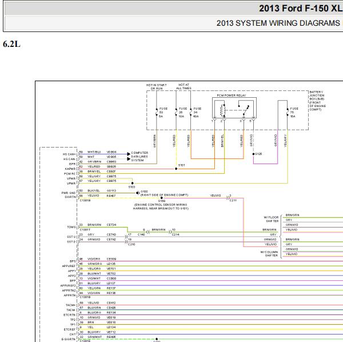Click the 'ETCRTN' pin label
Screen dimensions: 343x342
pos(69,315)
